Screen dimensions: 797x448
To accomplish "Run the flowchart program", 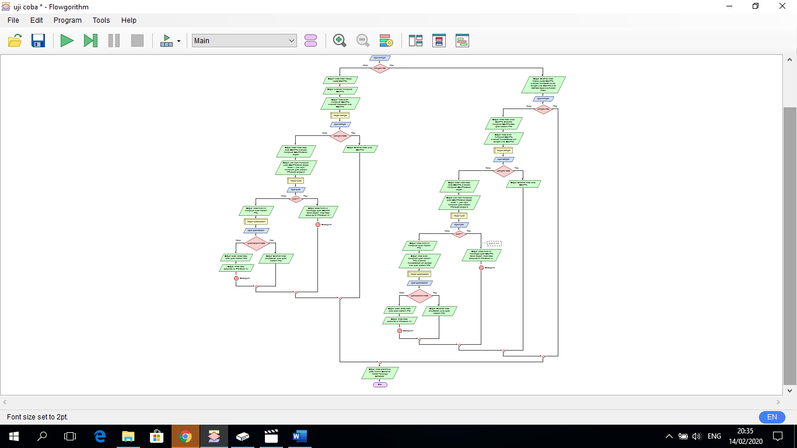I will 67,40.
